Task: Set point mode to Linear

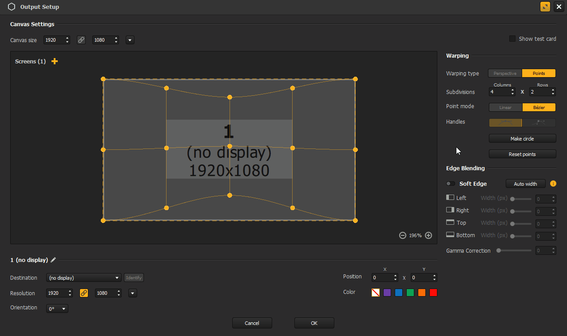Action: click(505, 107)
